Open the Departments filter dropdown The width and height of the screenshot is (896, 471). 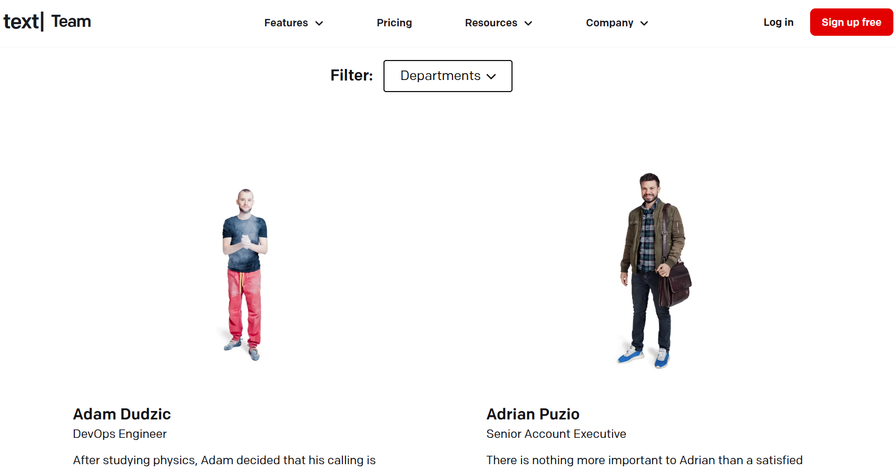447,76
